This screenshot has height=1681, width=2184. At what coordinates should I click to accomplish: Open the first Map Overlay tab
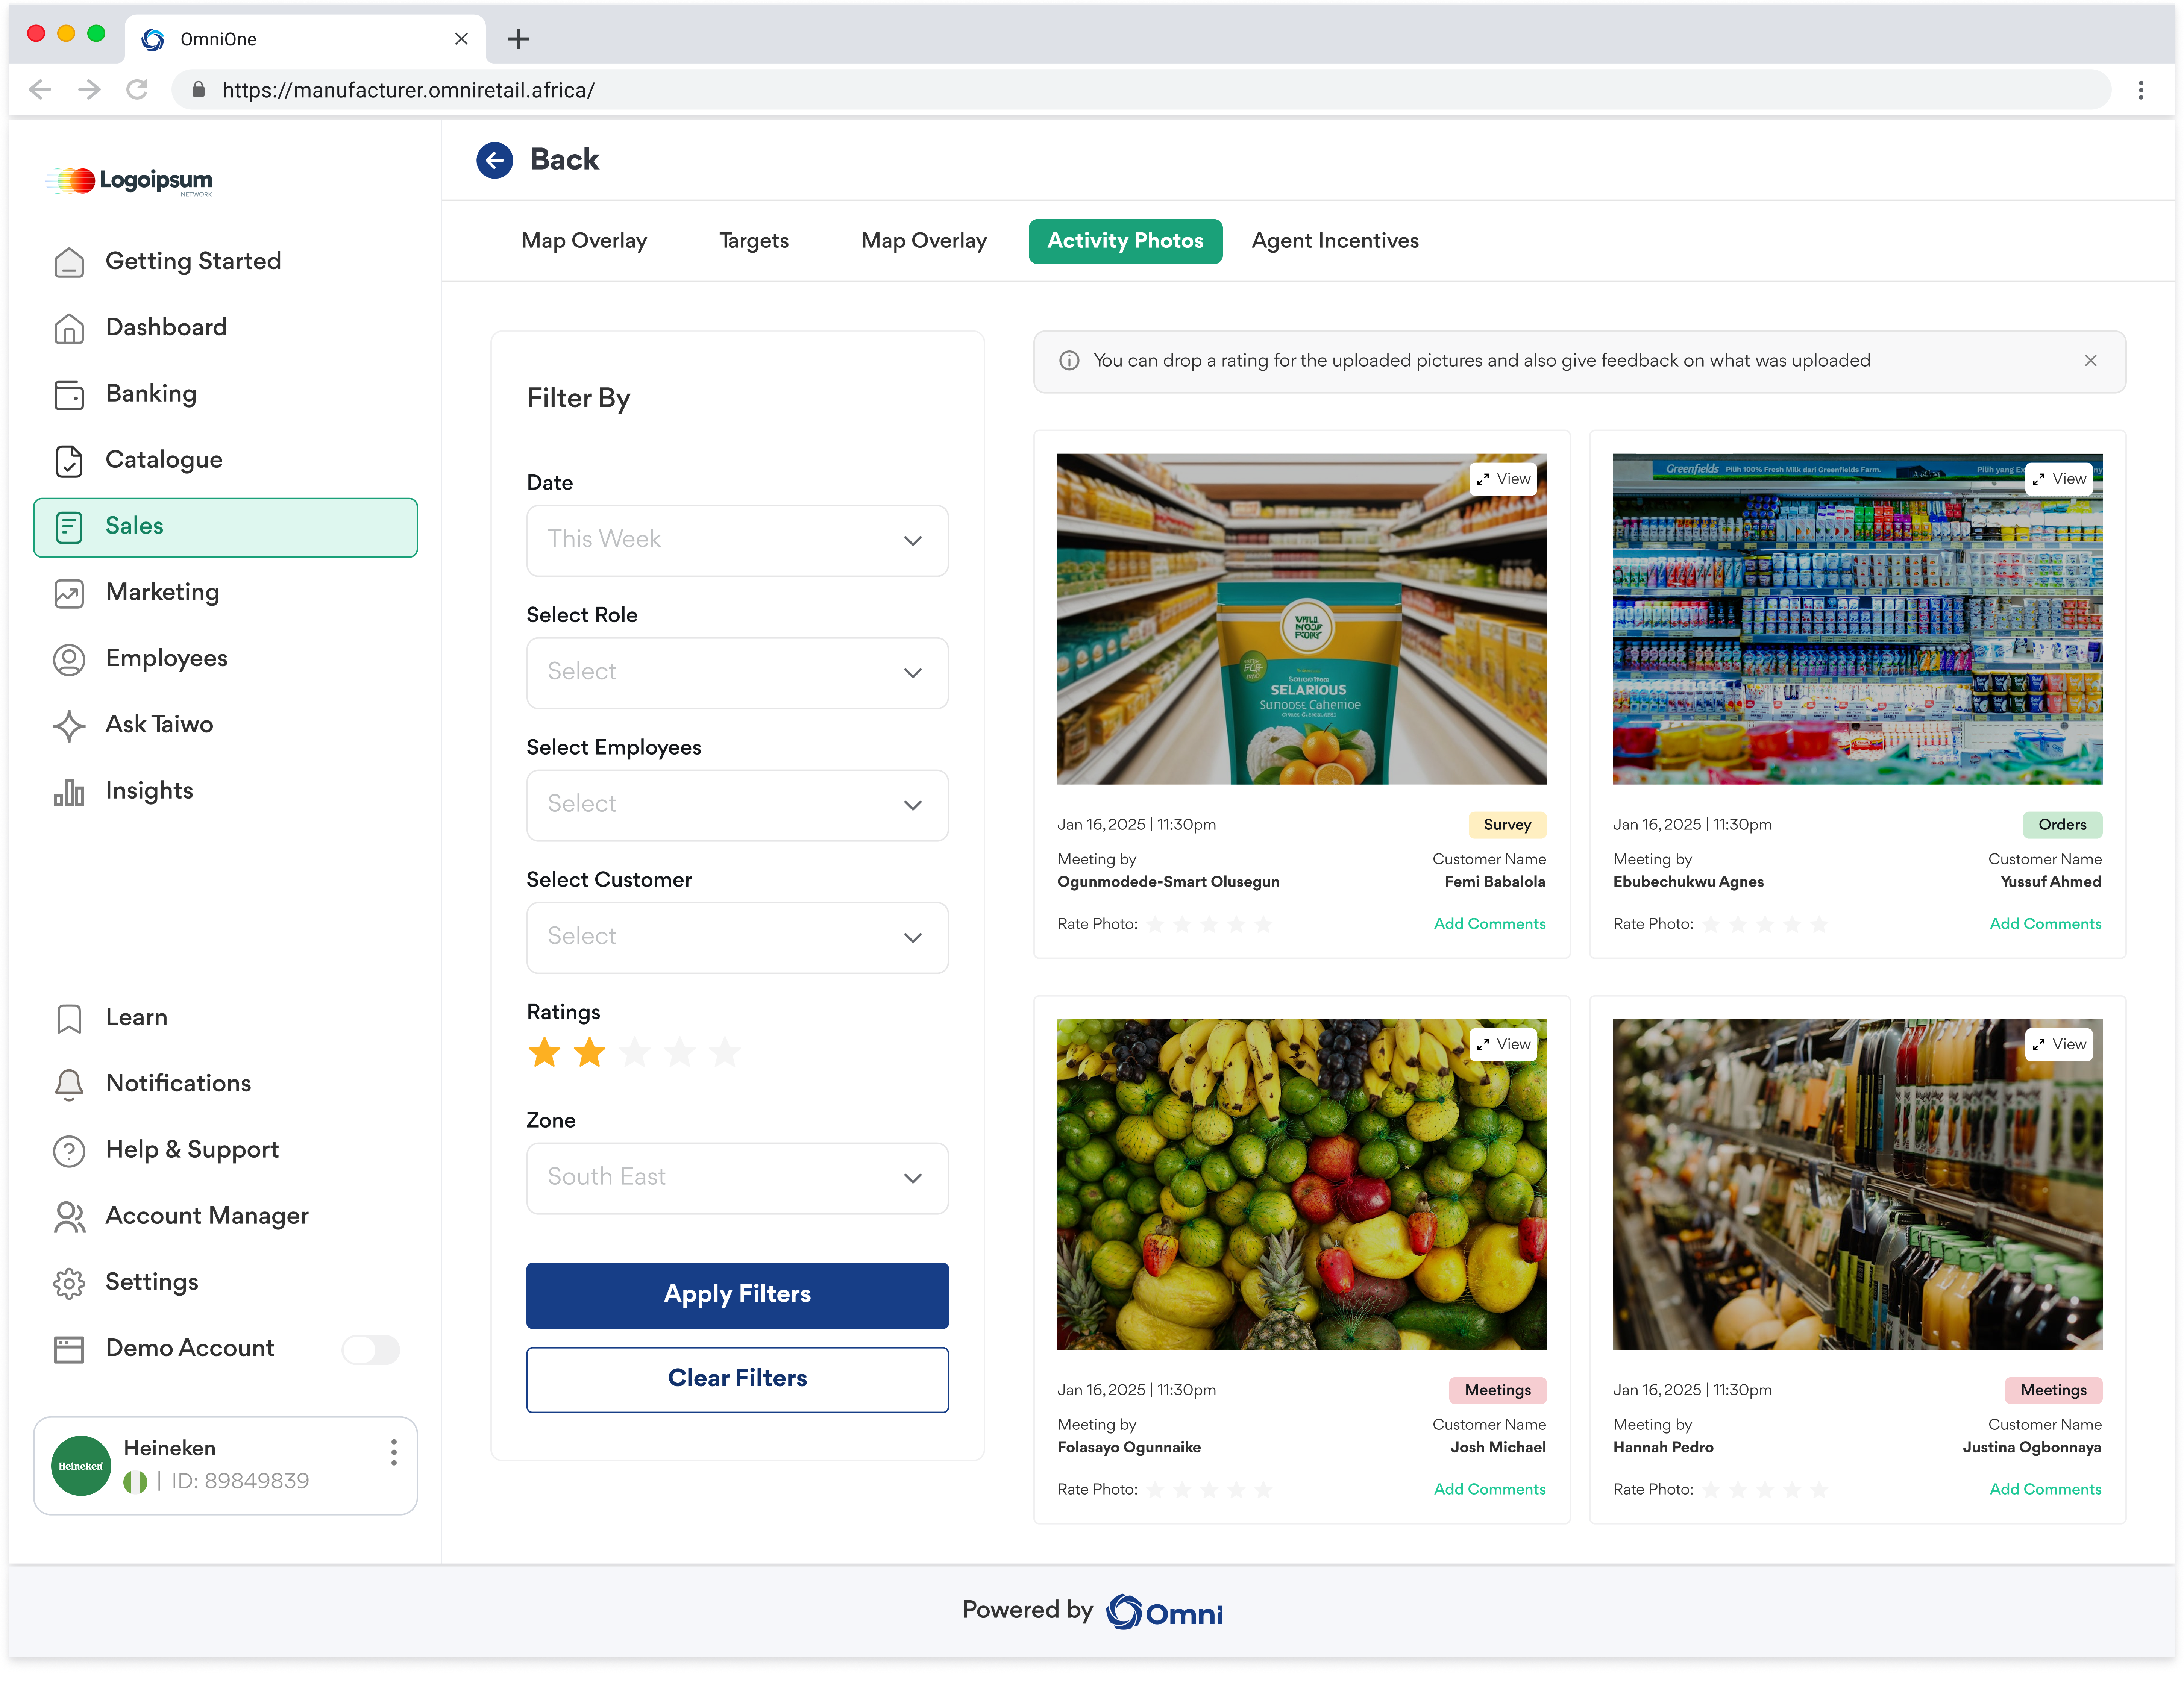[584, 241]
